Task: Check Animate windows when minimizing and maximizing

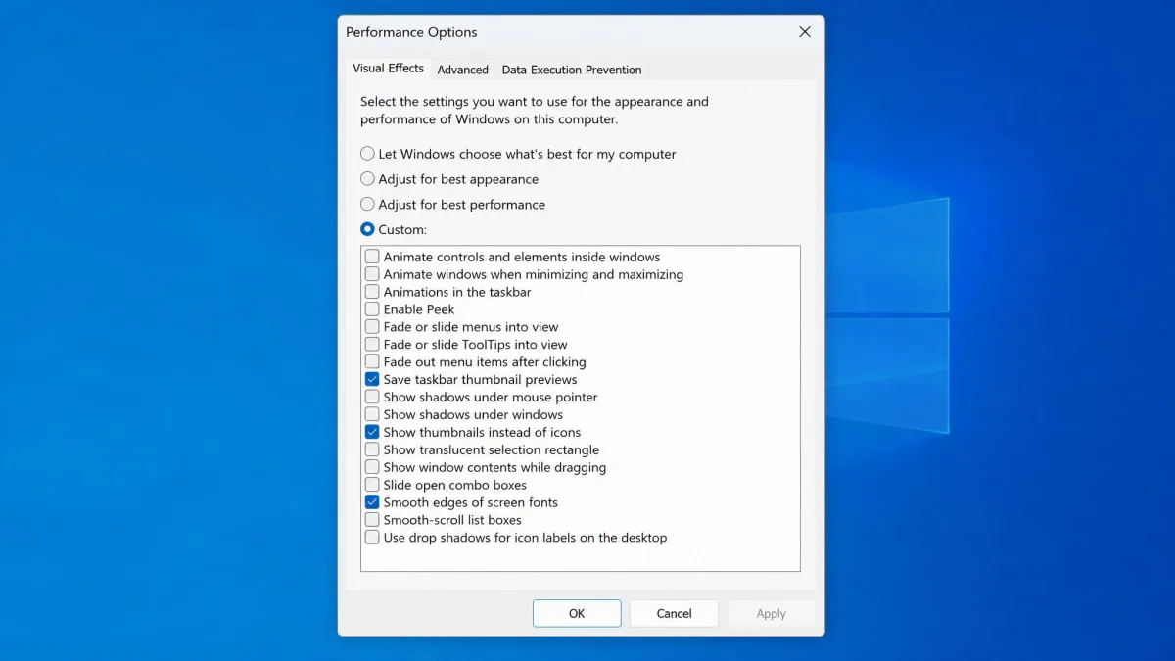Action: coord(372,274)
